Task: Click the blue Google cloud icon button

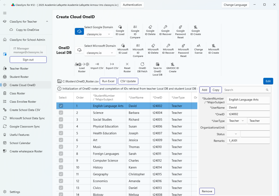Action: point(79,32)
